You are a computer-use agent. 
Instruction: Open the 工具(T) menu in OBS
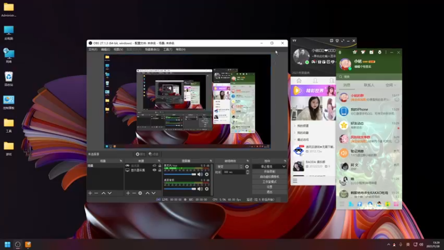pyautogui.click(x=168, y=49)
